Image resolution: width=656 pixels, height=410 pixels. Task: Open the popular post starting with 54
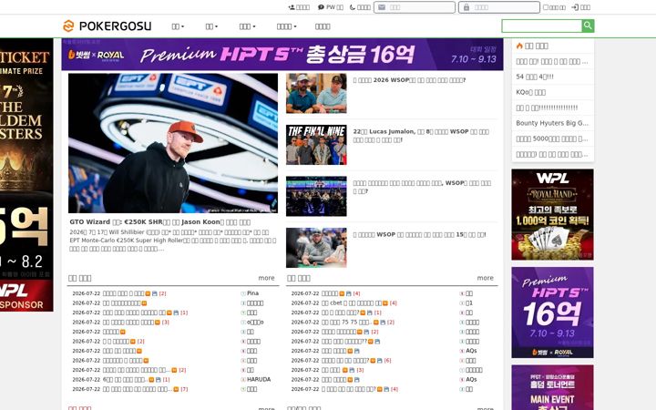[x=535, y=77]
